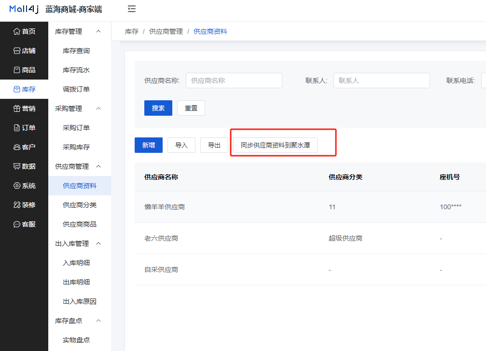Click category value 11 for 懒羊羊供应商

click(x=332, y=207)
